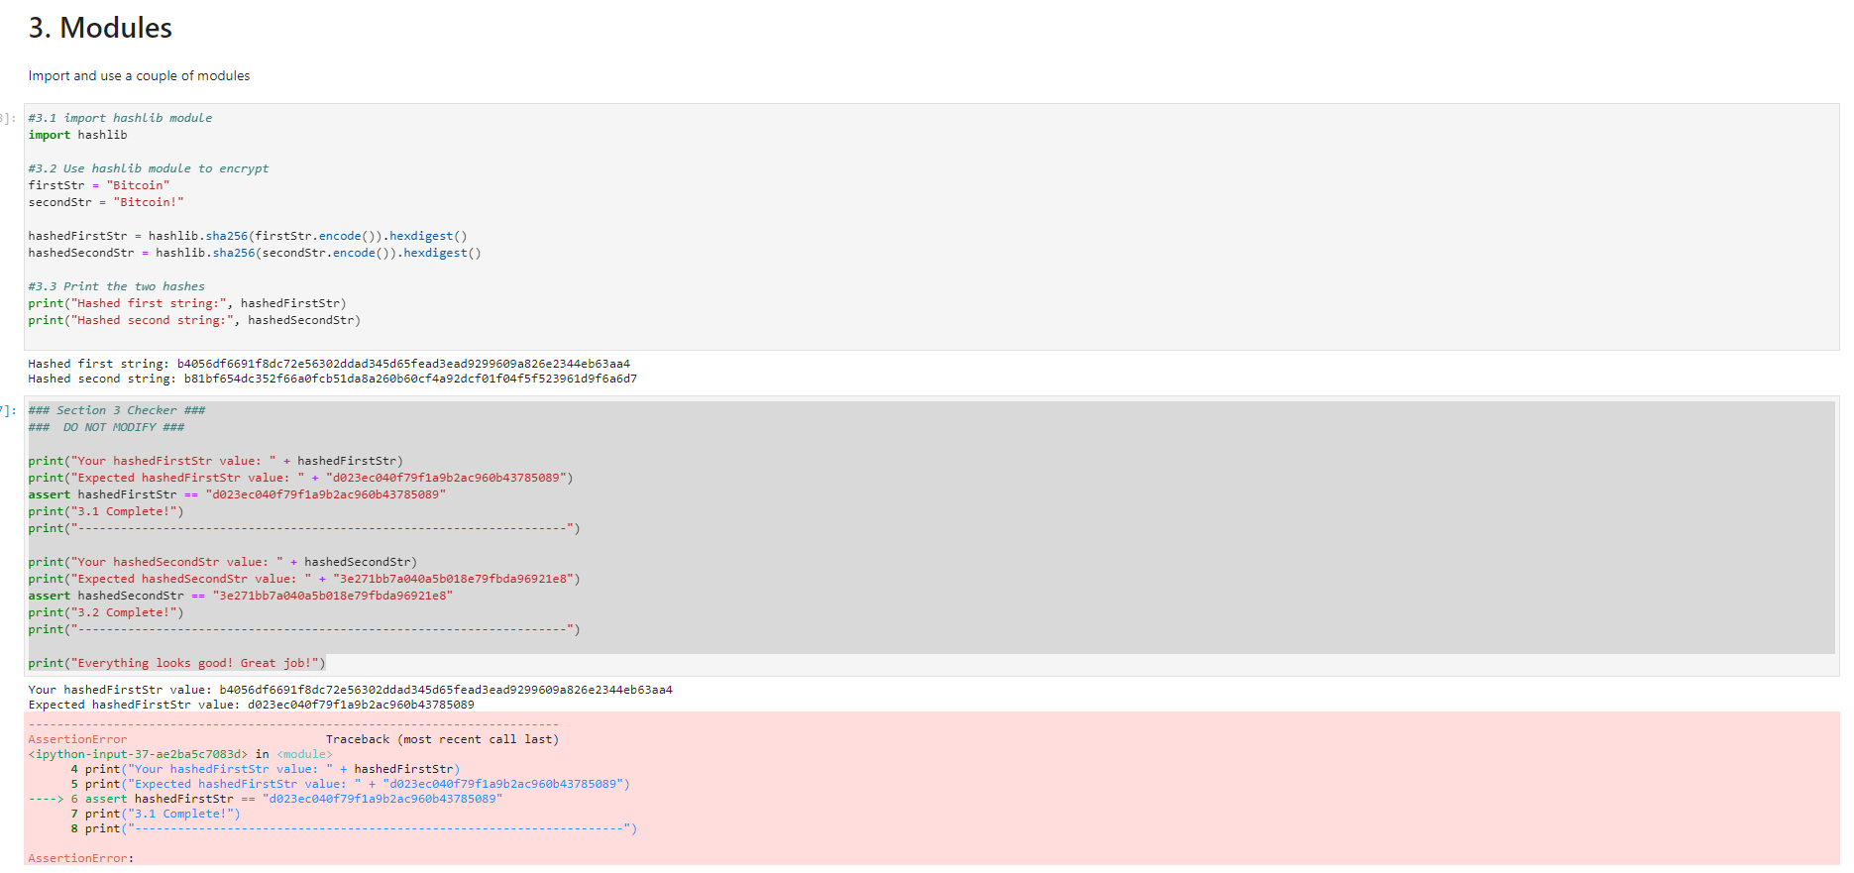1854x873 pixels.
Task: Click the print 'Your hashedSecondStr value' code line
Action: [x=223, y=562]
